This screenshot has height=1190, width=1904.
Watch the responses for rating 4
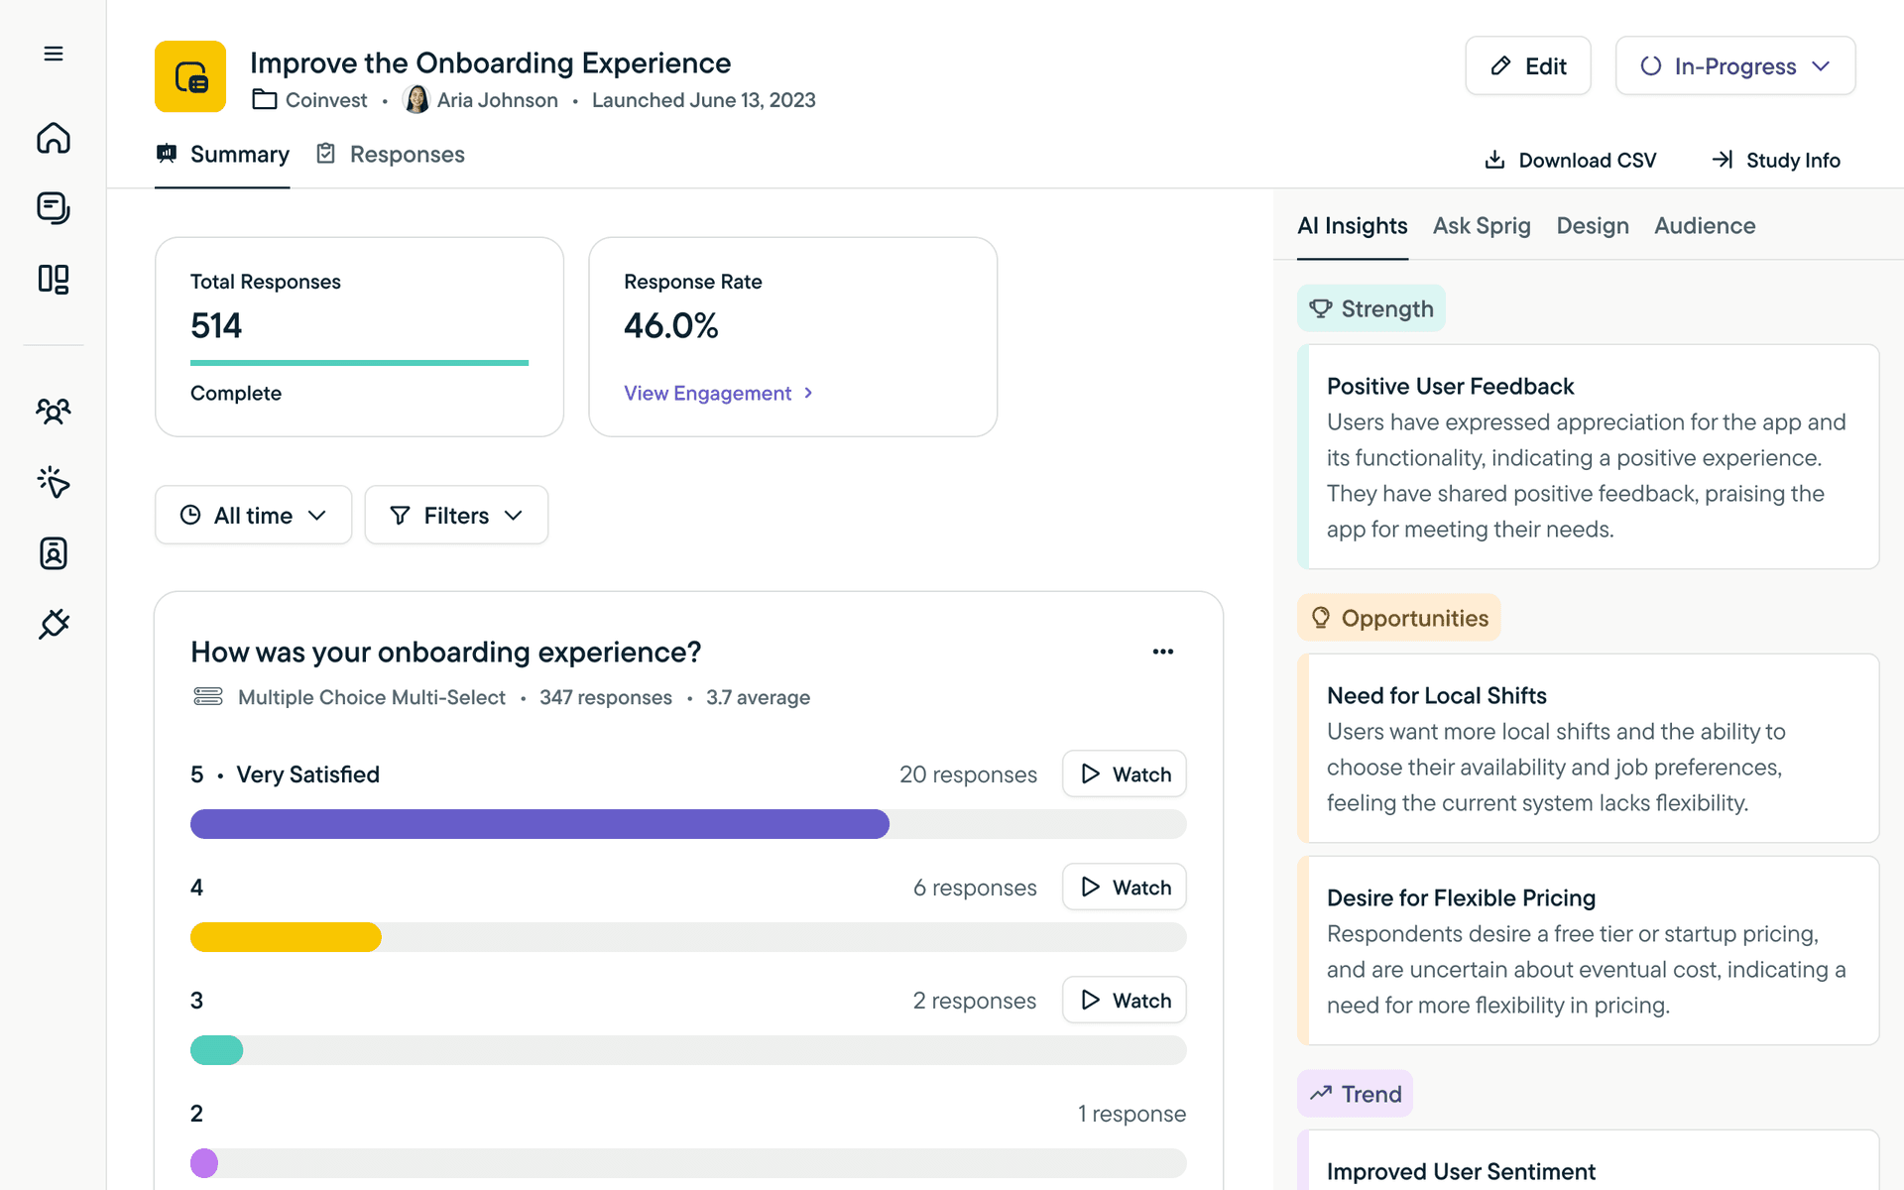(1125, 888)
